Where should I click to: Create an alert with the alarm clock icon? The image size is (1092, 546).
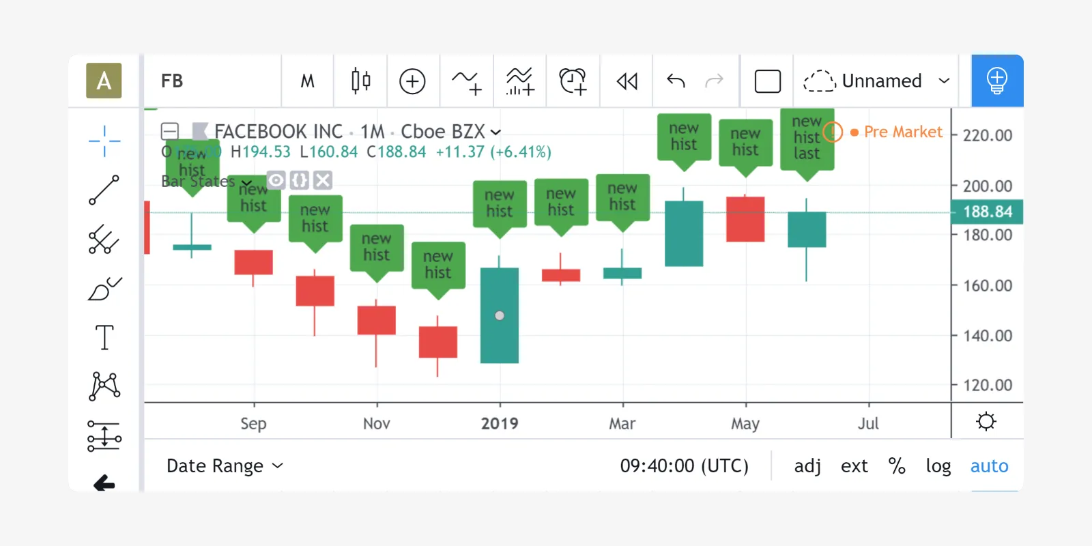click(573, 81)
